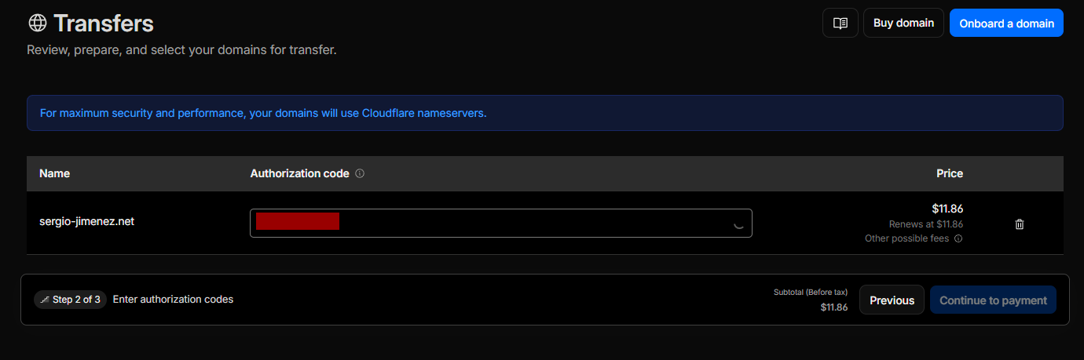Click the Other possible fees label
The image size is (1084, 360).
point(906,238)
